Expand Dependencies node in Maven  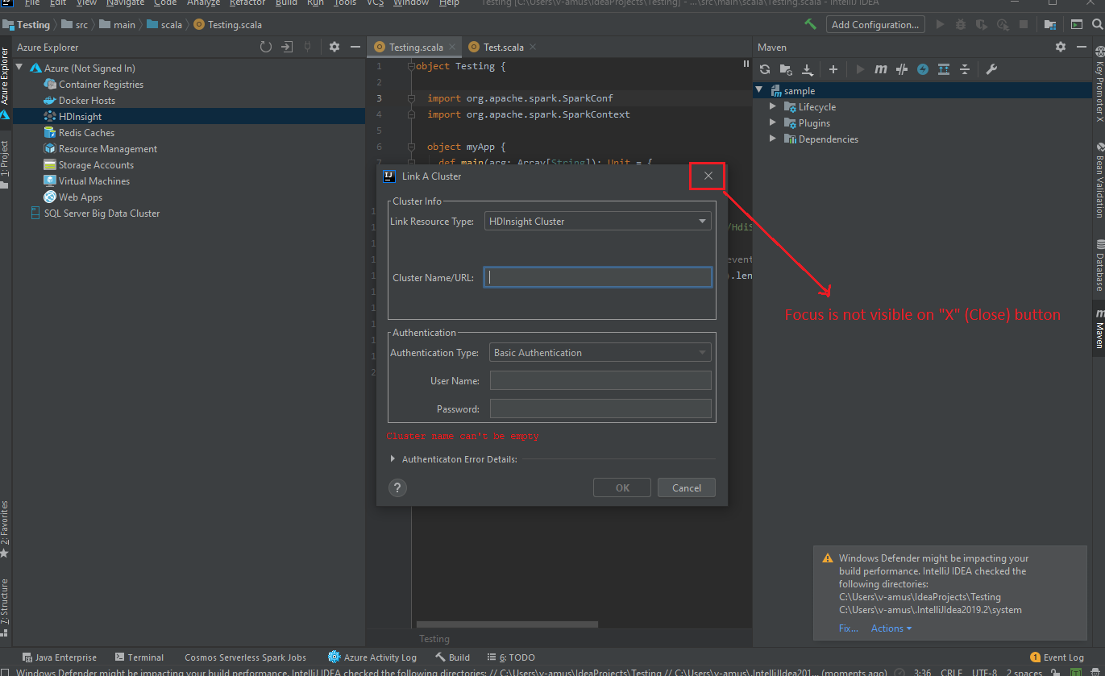tap(773, 139)
